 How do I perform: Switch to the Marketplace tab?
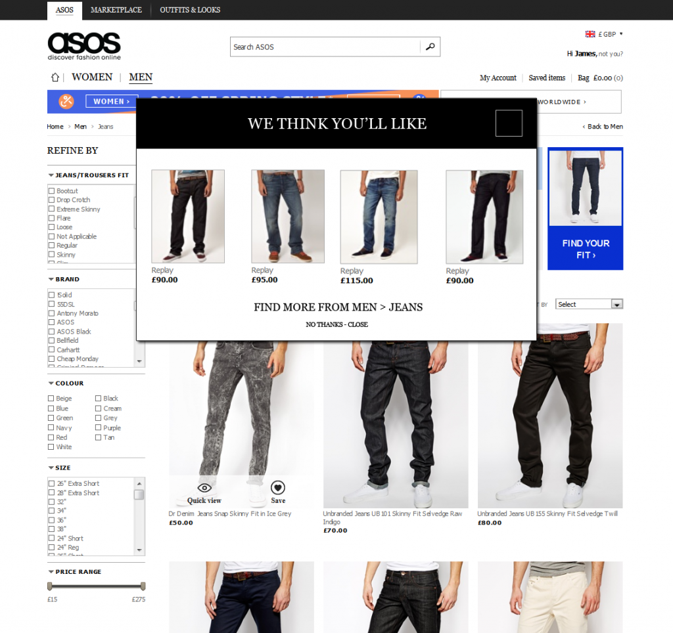click(x=116, y=10)
